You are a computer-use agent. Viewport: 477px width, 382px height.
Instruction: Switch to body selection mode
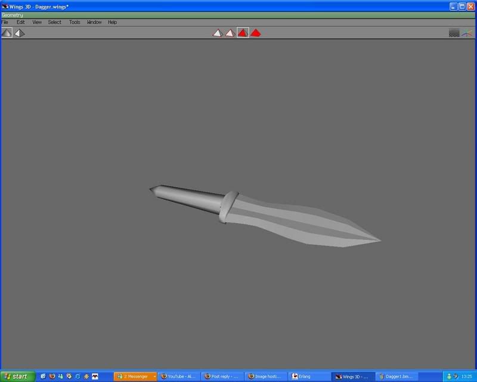[255, 33]
